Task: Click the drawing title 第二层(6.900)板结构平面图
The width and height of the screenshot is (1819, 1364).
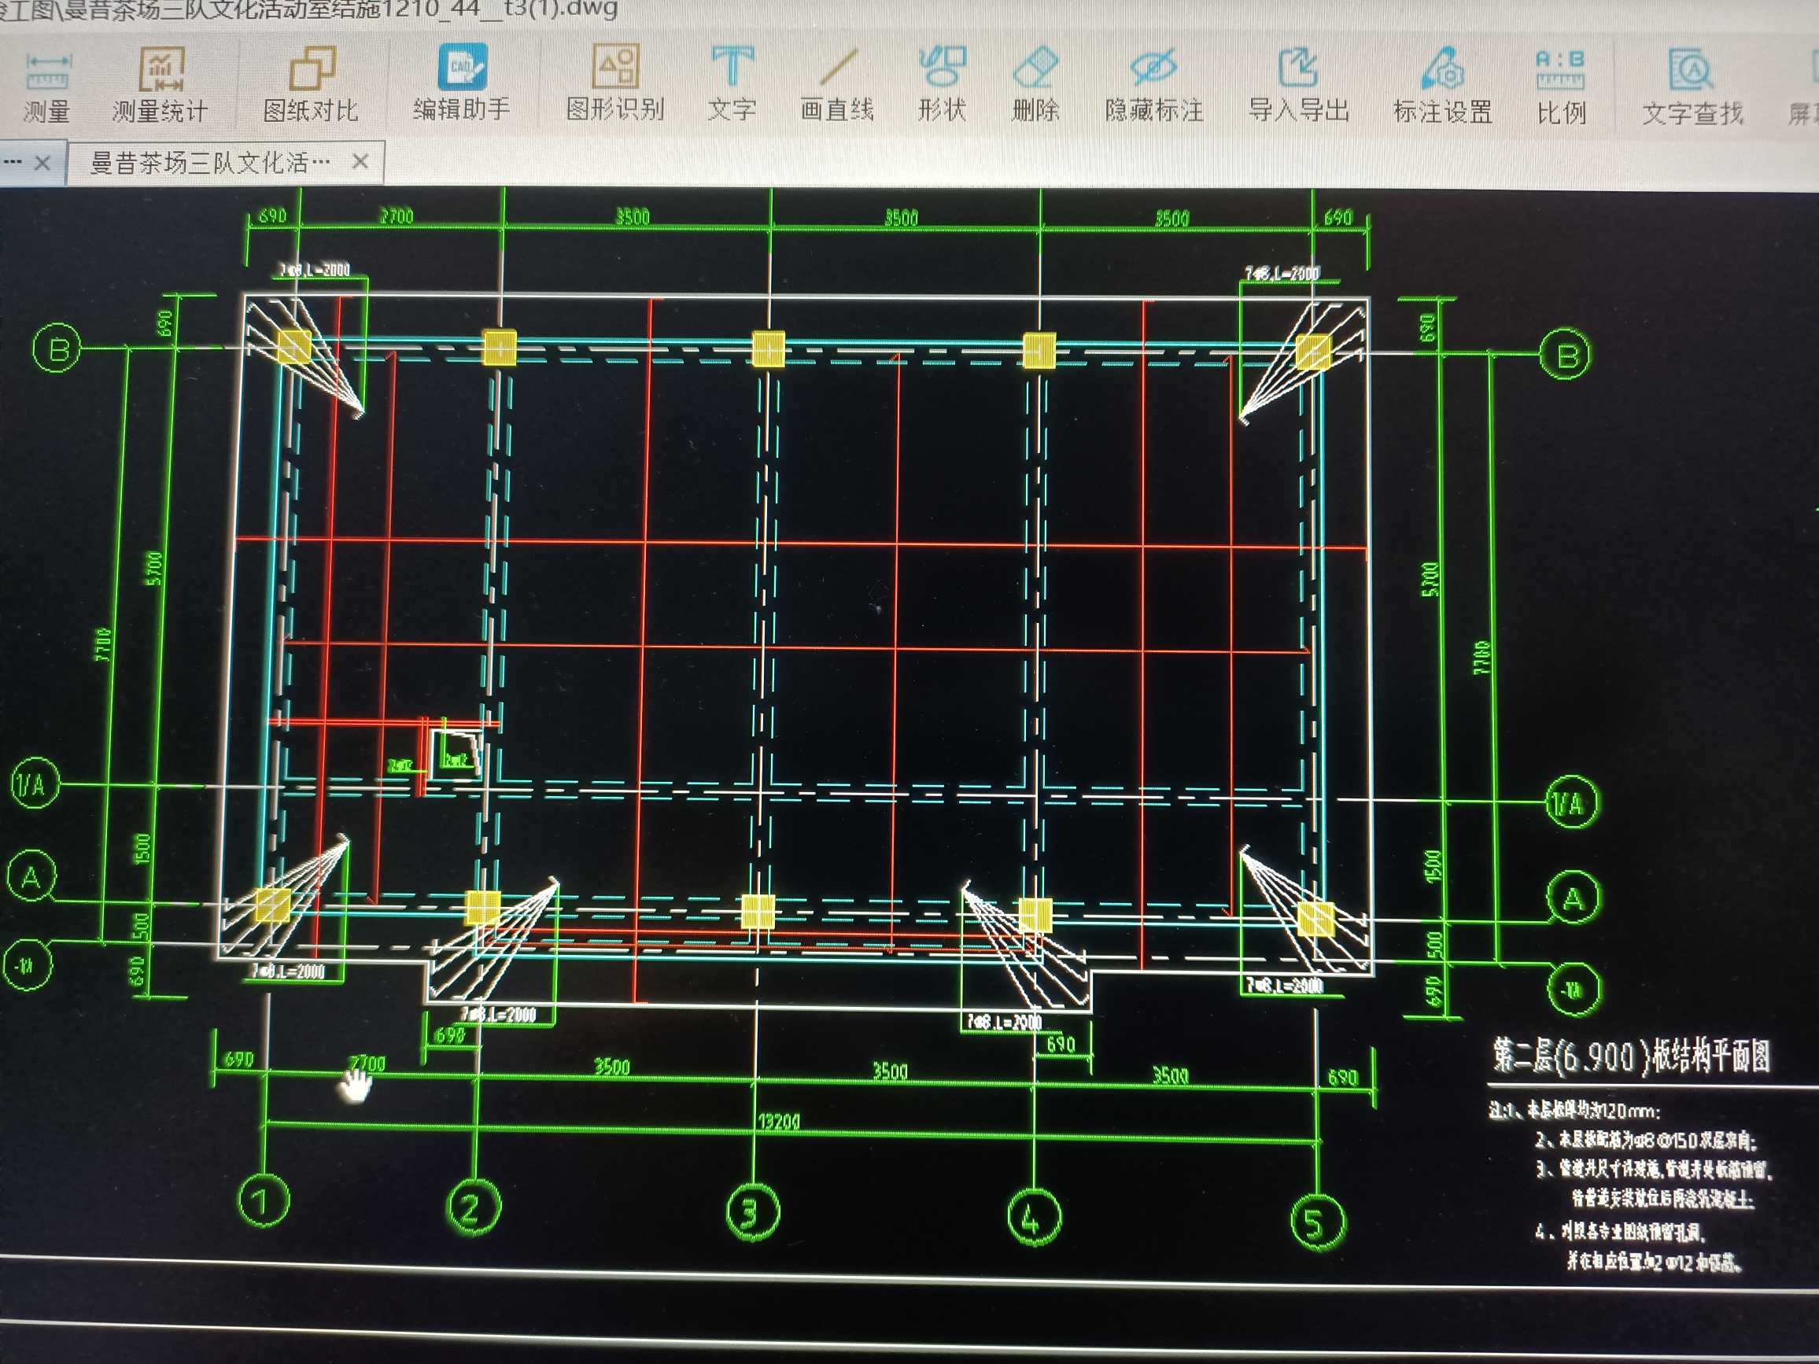Action: (x=1631, y=1056)
